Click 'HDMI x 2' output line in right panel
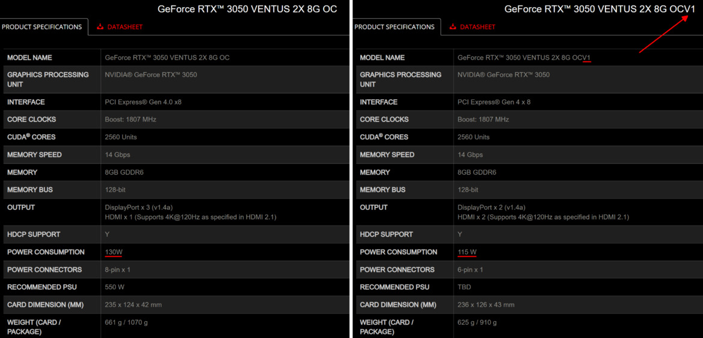 [x=544, y=217]
